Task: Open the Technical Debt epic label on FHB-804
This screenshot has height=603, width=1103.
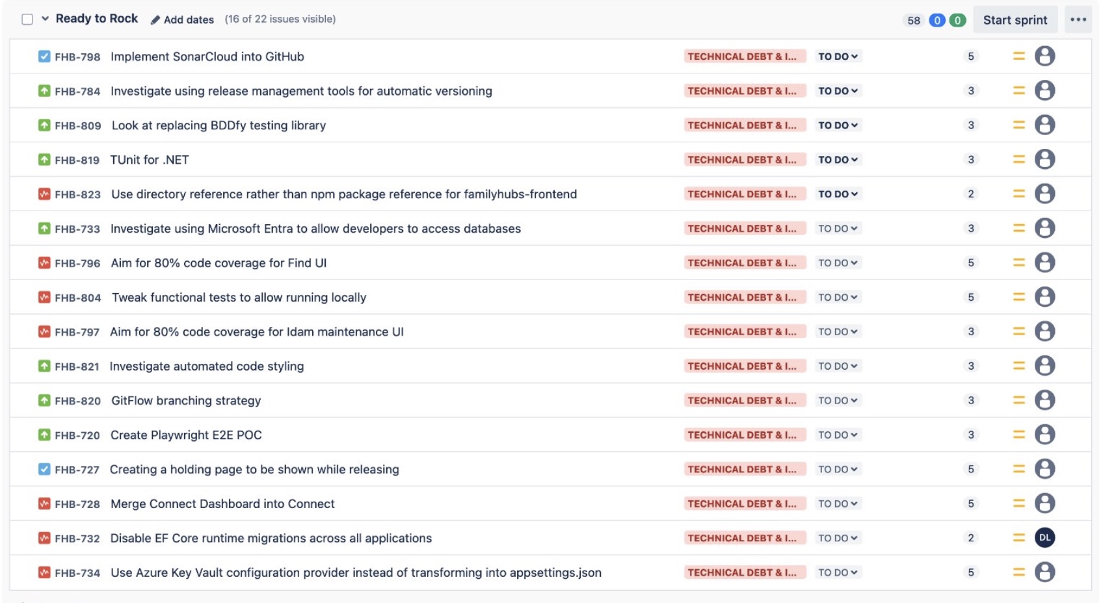Action: coord(745,298)
